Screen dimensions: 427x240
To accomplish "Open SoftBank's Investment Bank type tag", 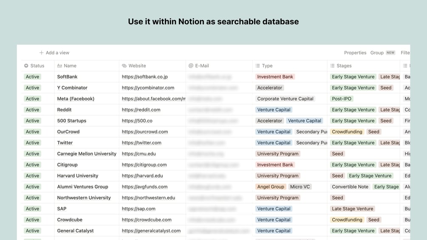I will (275, 77).
